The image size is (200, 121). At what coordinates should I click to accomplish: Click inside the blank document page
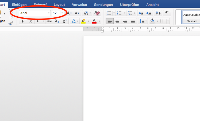142,78
